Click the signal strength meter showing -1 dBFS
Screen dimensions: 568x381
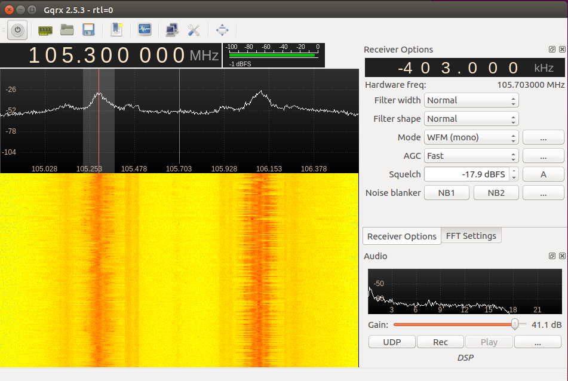click(274, 55)
